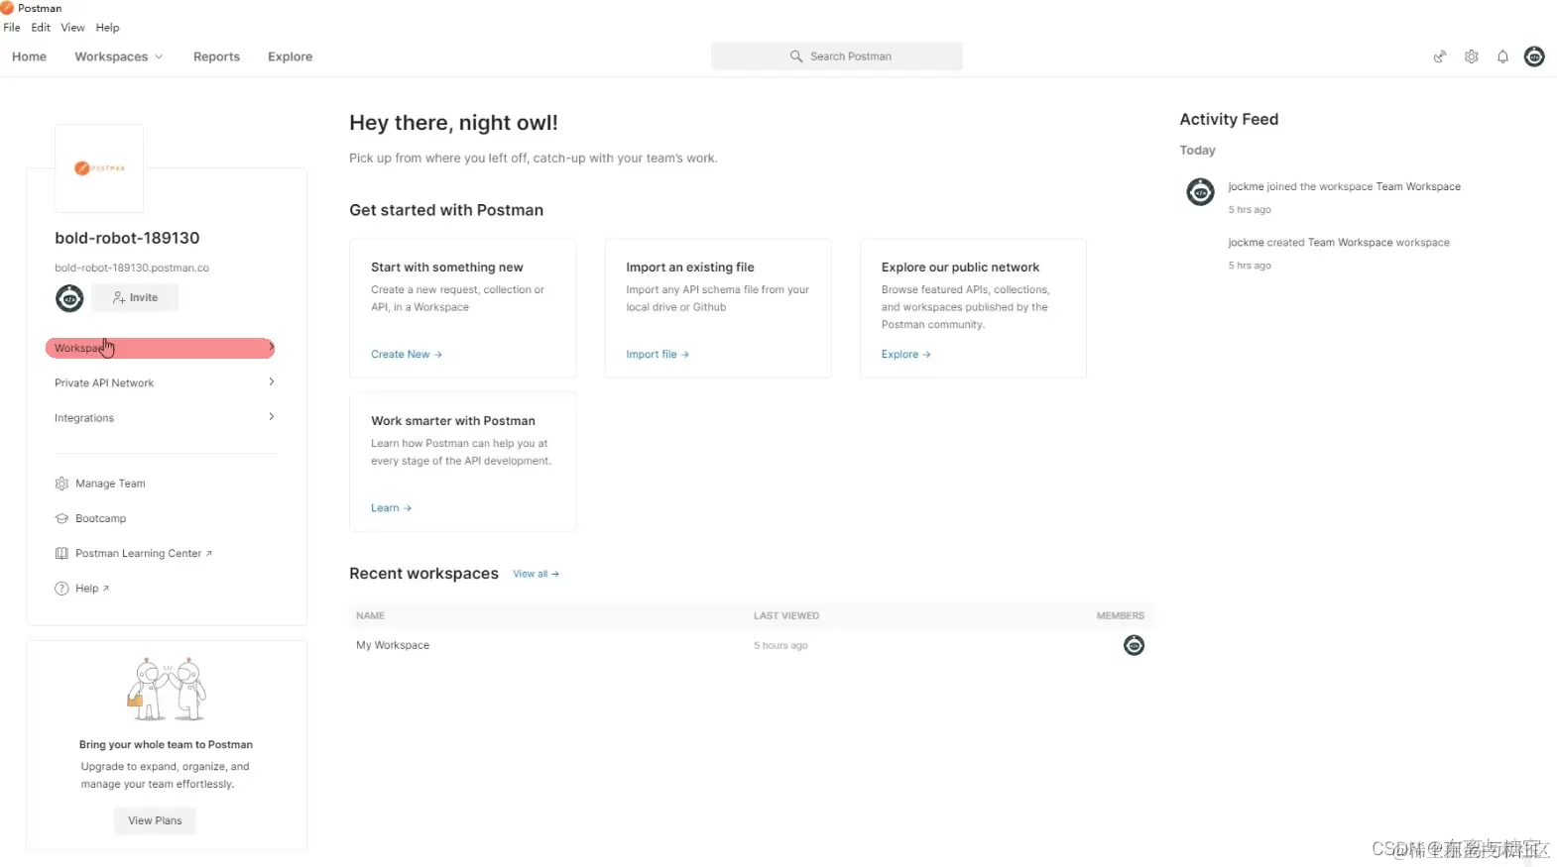
Task: Click the NAME column header
Action: click(370, 615)
